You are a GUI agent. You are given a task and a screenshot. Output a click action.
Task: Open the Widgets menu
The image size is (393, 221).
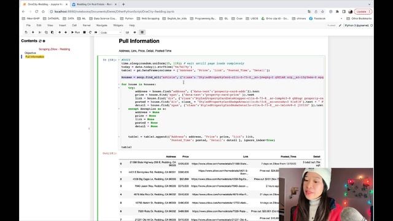pyautogui.click(x=118, y=25)
